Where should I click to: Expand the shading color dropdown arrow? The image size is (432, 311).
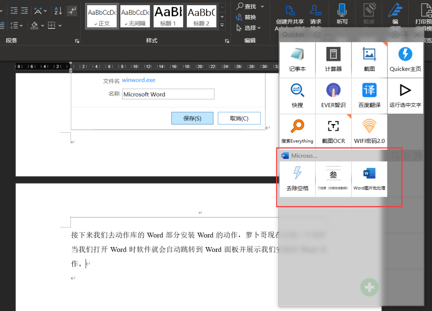click(42, 26)
